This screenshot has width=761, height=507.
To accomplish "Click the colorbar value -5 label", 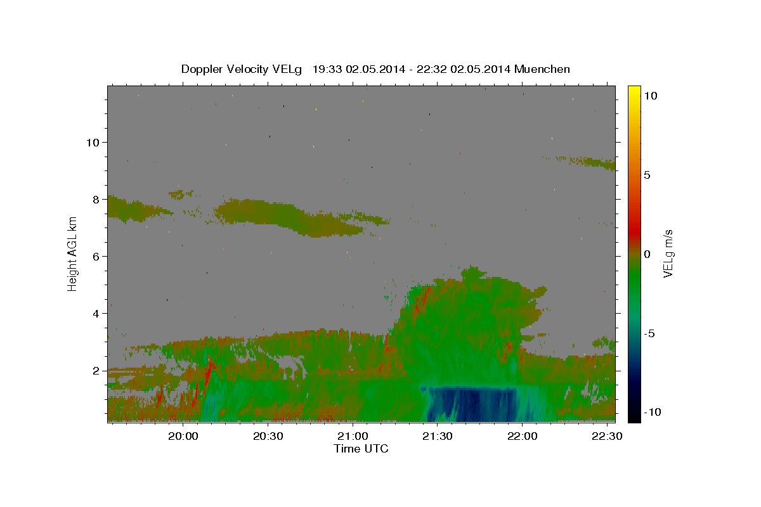I will point(649,333).
